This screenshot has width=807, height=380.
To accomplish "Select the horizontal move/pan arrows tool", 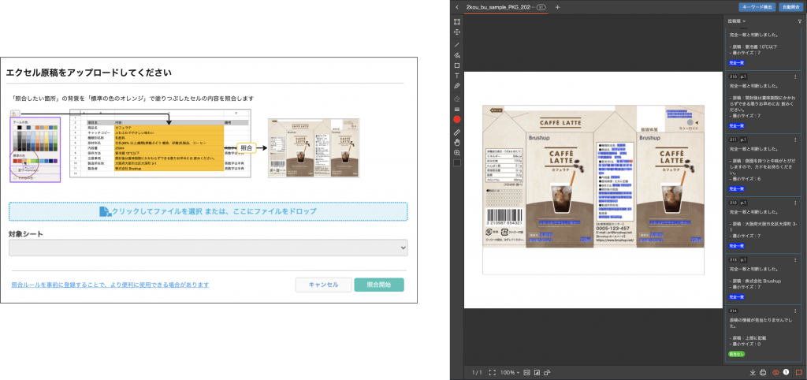I will pos(457,32).
